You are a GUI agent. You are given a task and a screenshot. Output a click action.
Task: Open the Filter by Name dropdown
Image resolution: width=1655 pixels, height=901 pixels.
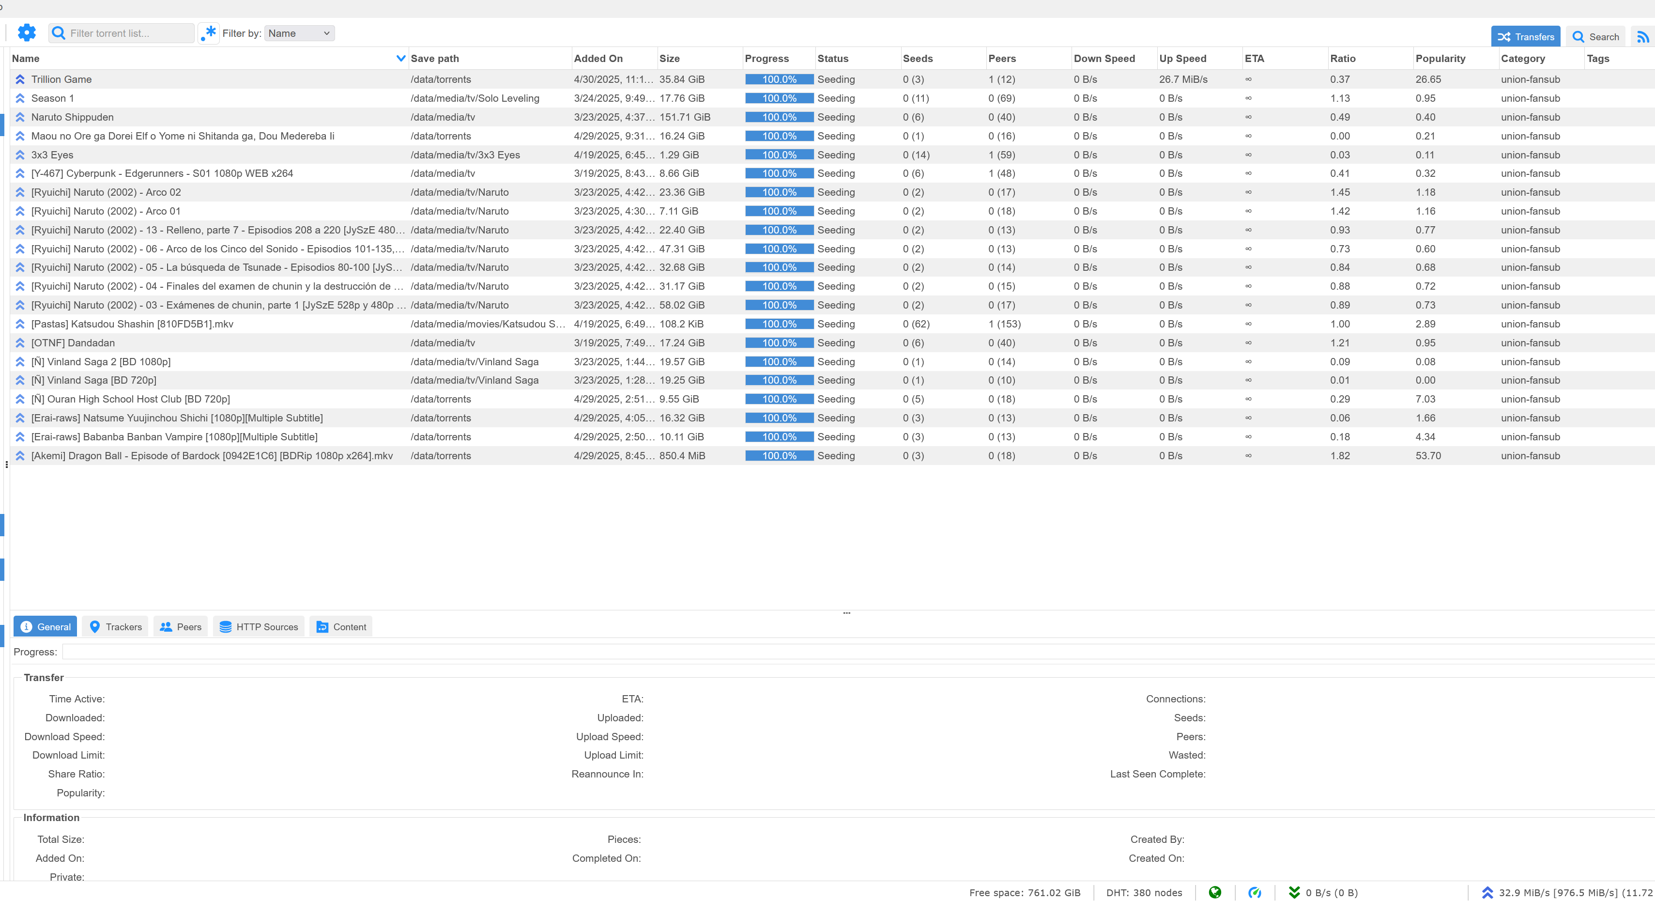[299, 33]
